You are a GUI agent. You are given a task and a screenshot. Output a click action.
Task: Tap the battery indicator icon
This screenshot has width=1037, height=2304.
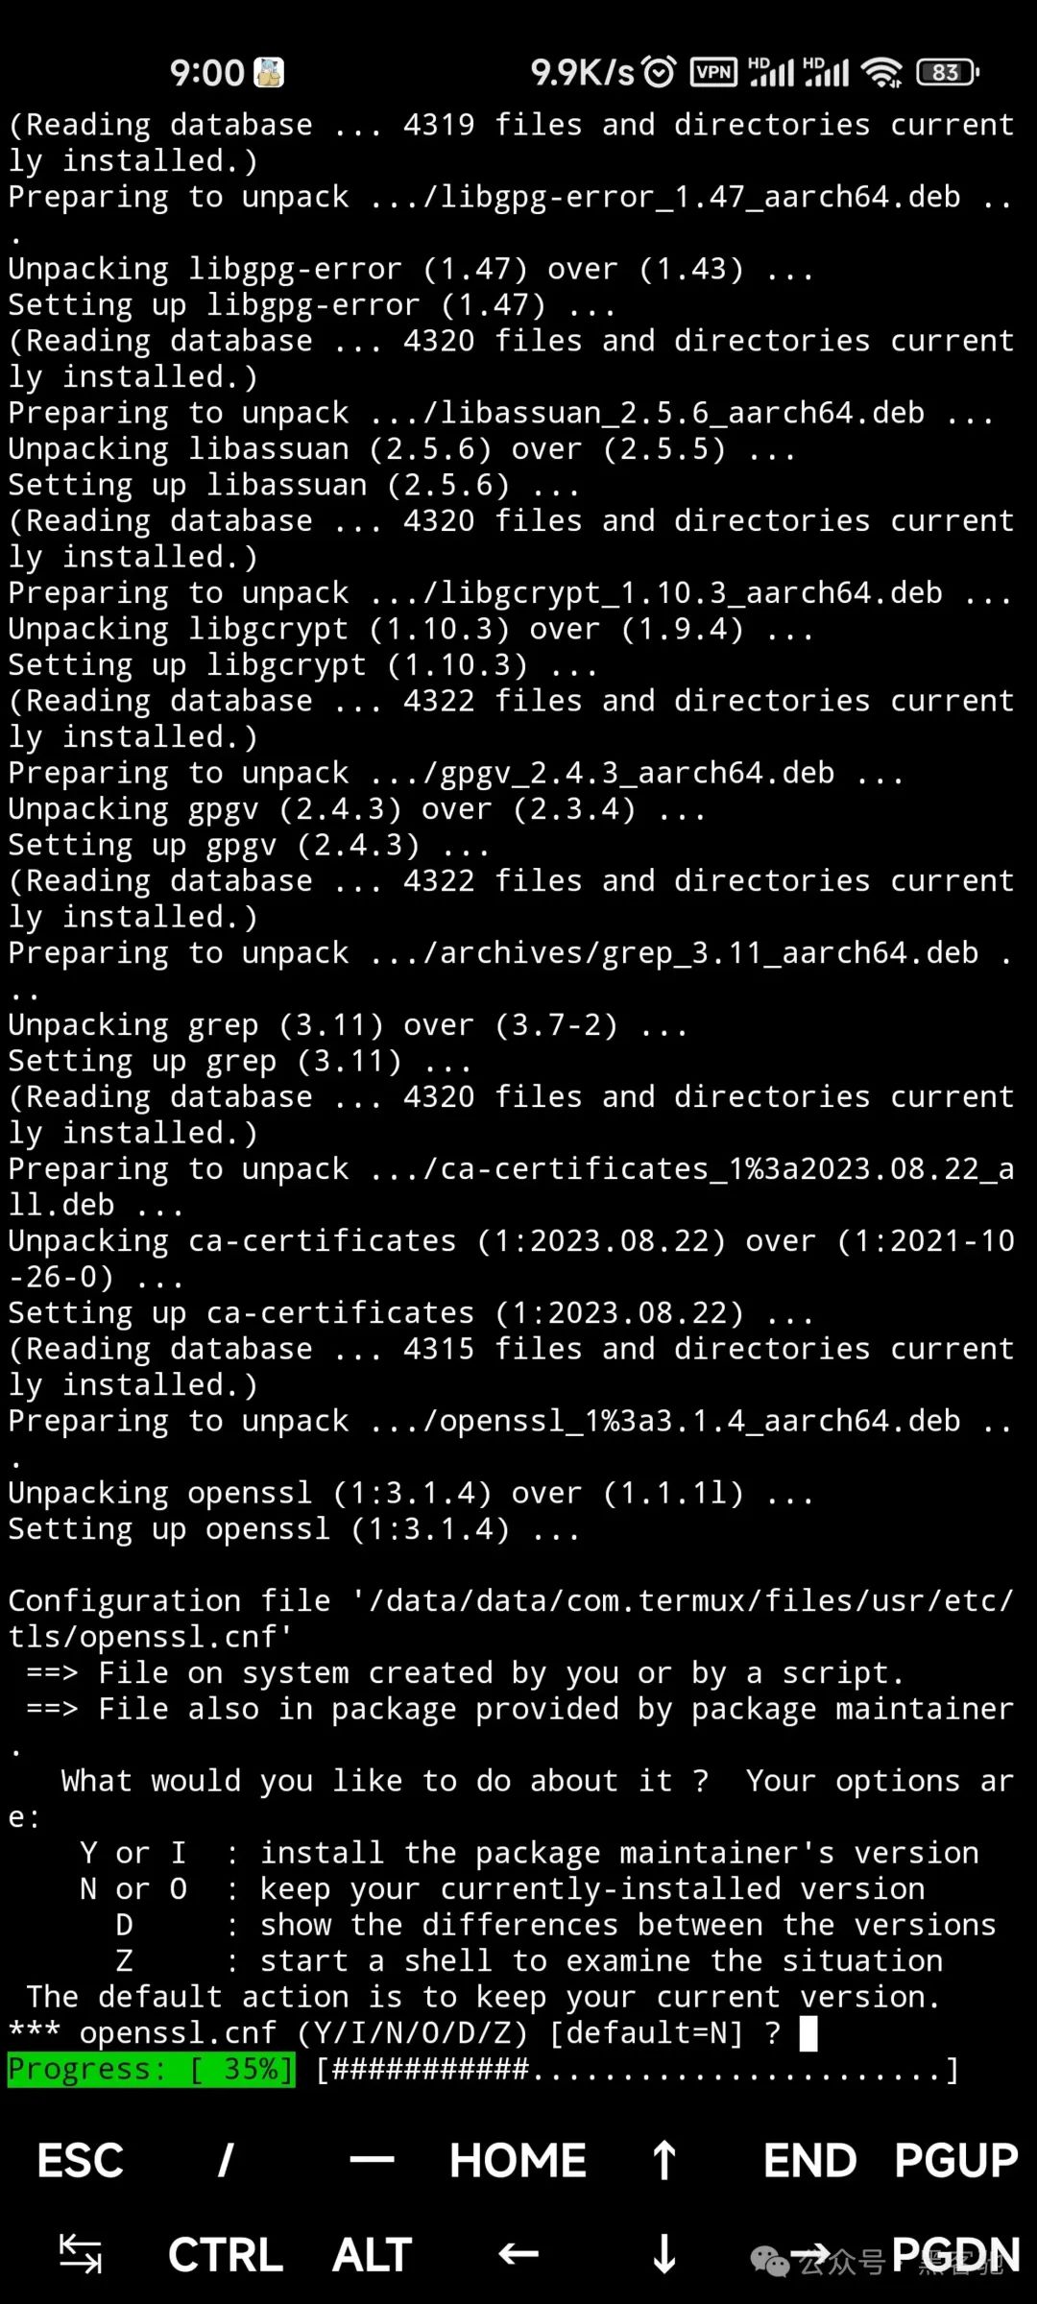coord(948,72)
